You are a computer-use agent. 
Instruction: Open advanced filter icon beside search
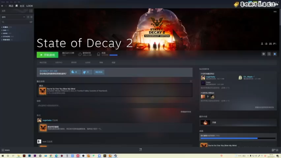[31, 22]
